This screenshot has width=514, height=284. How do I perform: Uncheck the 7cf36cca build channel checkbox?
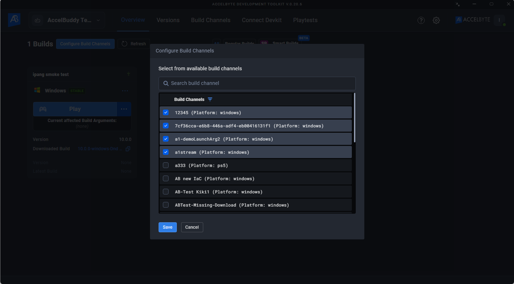click(x=166, y=126)
